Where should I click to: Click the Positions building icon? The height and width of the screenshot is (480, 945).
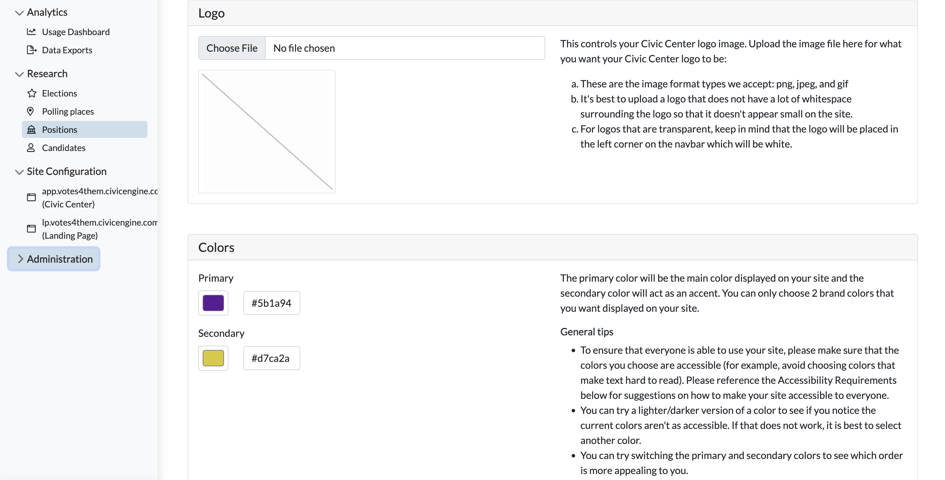click(32, 129)
